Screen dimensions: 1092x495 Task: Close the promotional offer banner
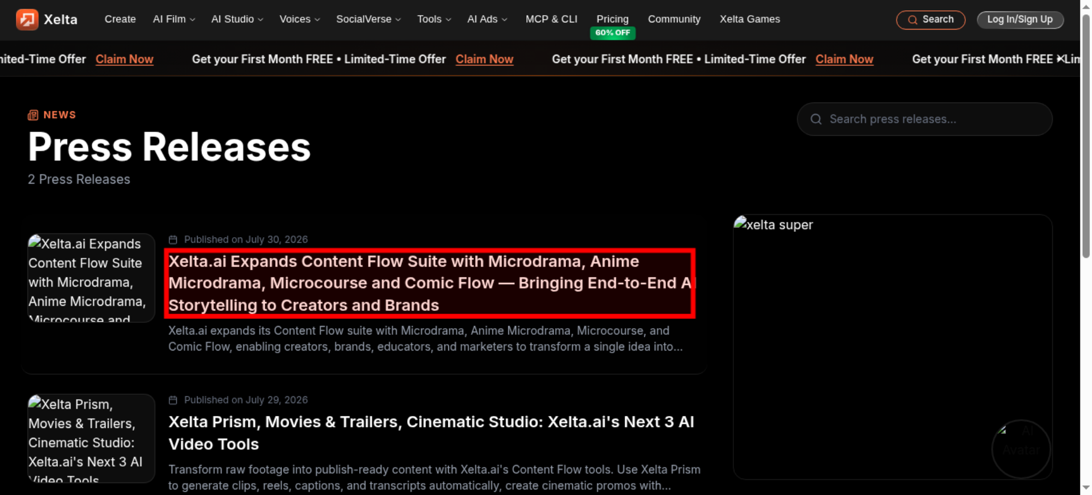coord(1060,58)
